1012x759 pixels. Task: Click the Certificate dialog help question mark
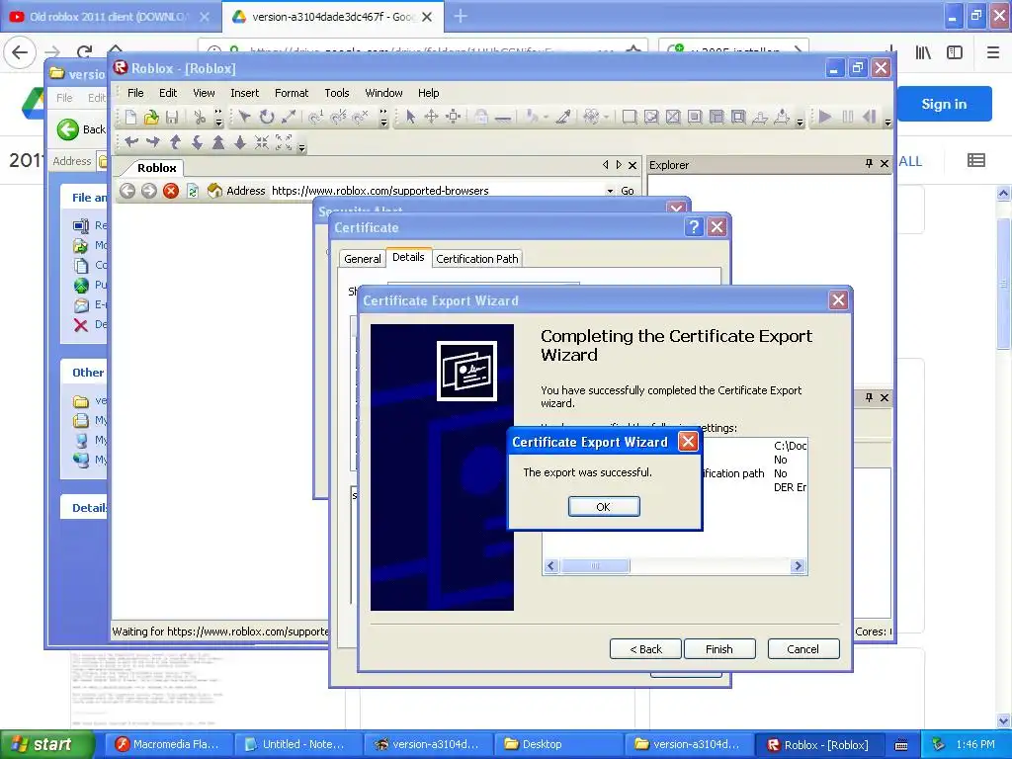pyautogui.click(x=693, y=227)
